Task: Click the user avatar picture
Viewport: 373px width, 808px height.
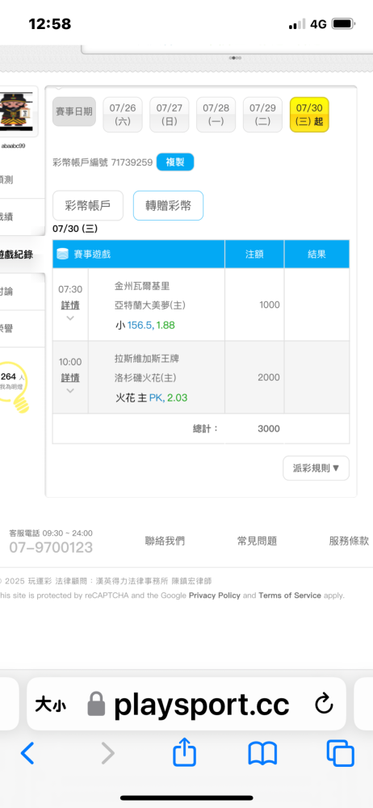Action: pyautogui.click(x=19, y=112)
